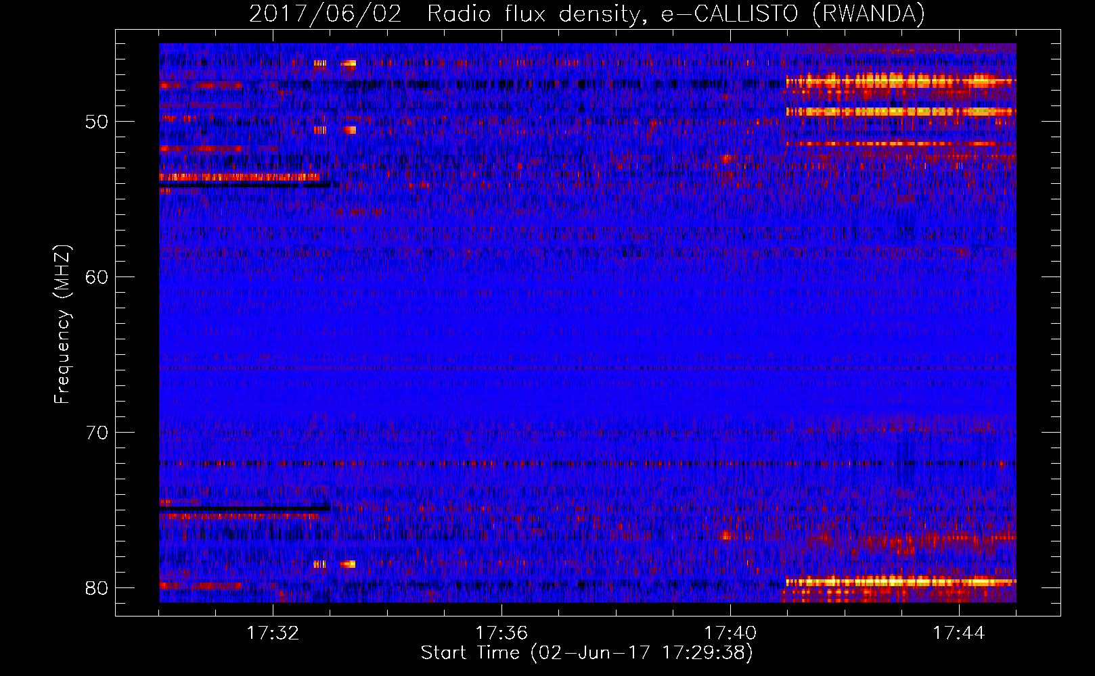
Task: Click the 50 MHz frequency tick label
Action: tap(97, 122)
